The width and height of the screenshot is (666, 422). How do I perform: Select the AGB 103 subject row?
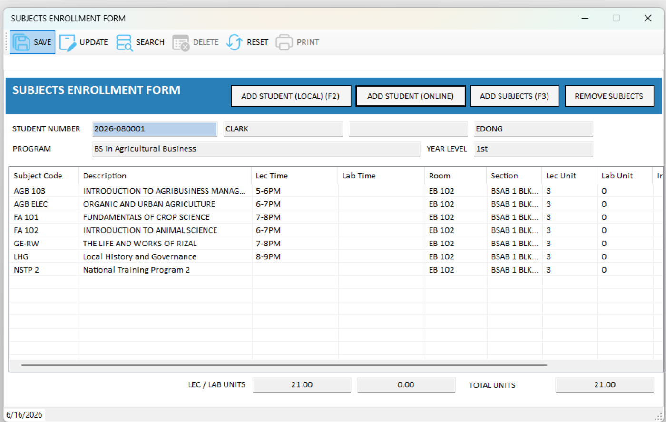(x=336, y=191)
